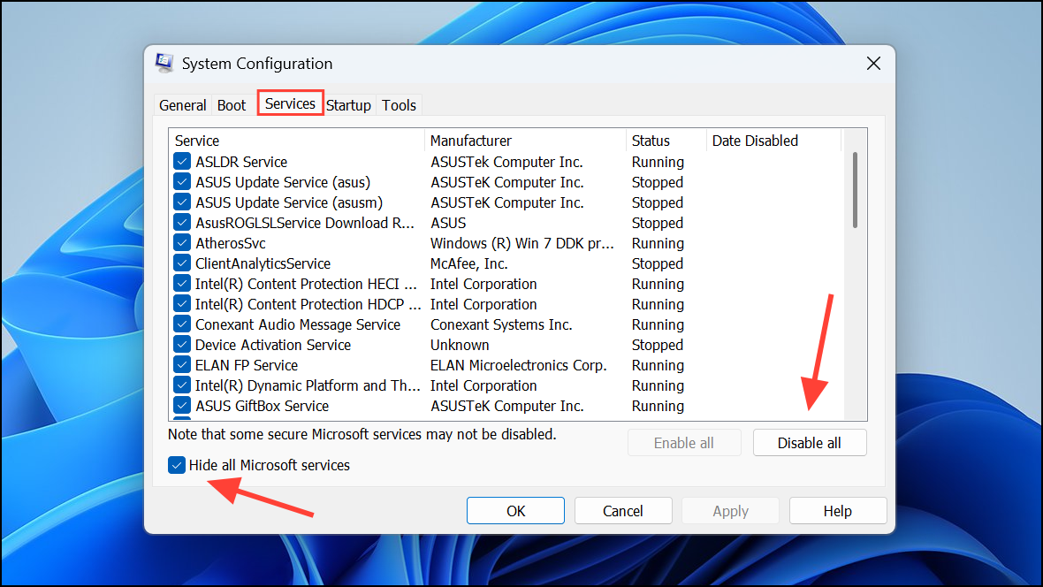Uncheck Hide all Microsoft services
Image resolution: width=1043 pixels, height=587 pixels.
pyautogui.click(x=176, y=465)
